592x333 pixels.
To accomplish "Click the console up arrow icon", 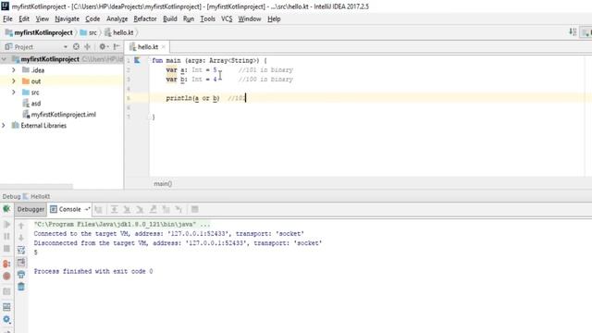I will pos(21,226).
